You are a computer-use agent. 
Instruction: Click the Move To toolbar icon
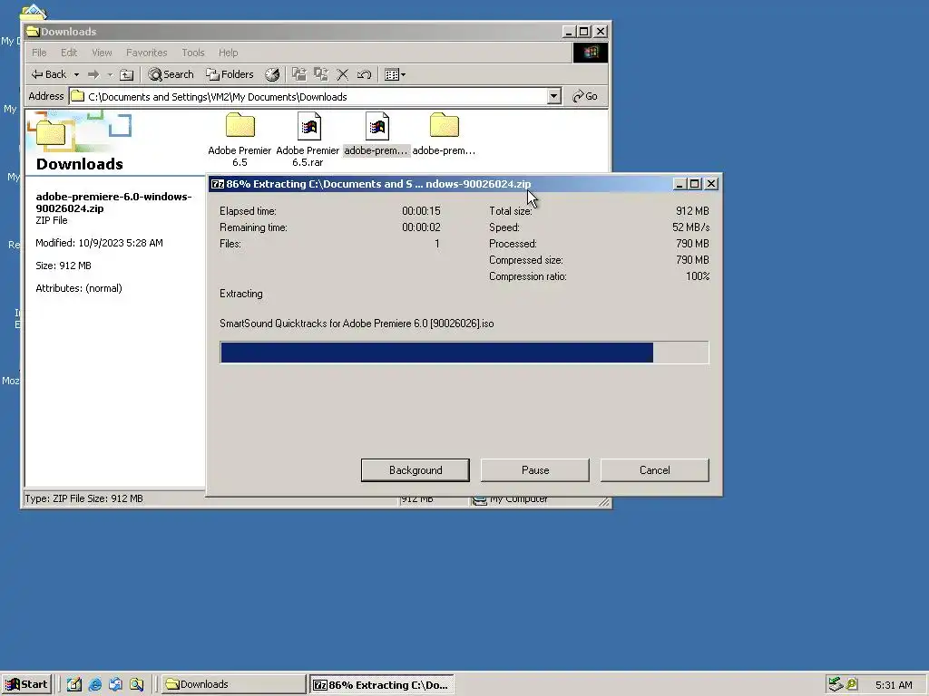(299, 74)
